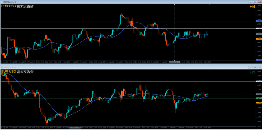Maximize the H4 chart window
The width and height of the screenshot is (262, 130).
click(255, 2)
